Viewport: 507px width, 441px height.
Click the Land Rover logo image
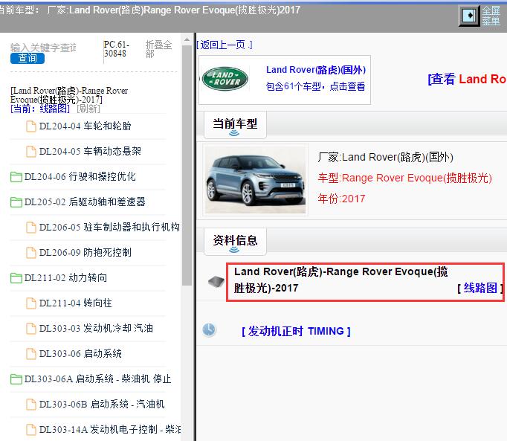click(x=225, y=79)
